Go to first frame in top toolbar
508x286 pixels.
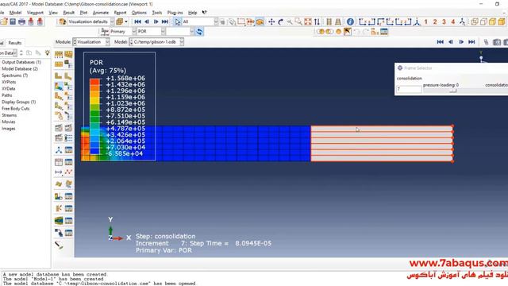point(137,21)
